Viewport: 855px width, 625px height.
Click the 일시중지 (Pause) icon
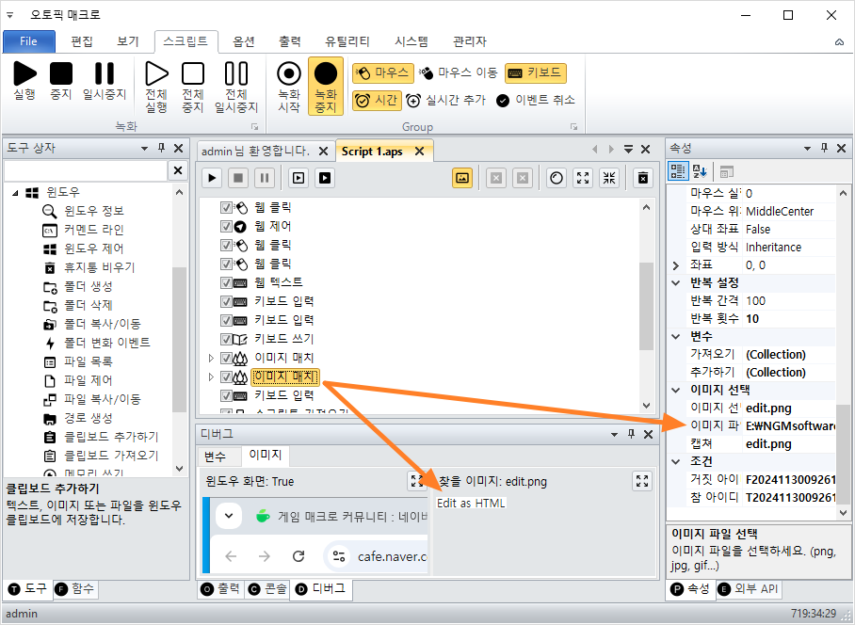pos(105,73)
